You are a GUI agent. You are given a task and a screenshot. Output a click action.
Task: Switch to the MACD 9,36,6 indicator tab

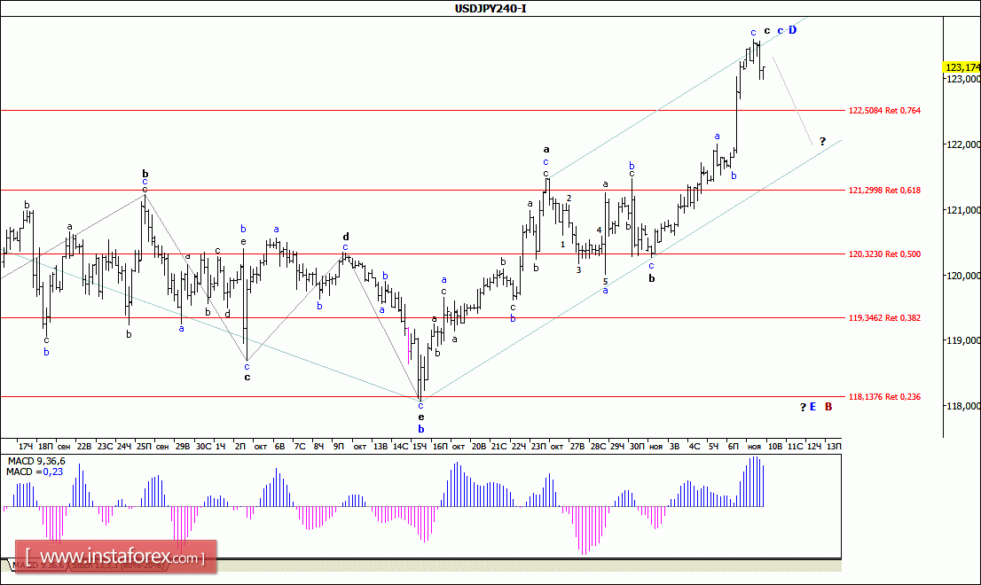37,565
